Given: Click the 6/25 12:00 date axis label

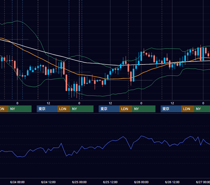Looking at the screenshot, I should 110,182.
